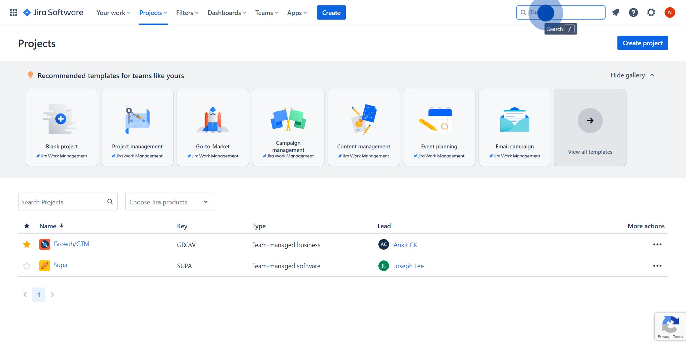Select the Blank project template card
Image resolution: width=686 pixels, height=346 pixels.
click(62, 127)
